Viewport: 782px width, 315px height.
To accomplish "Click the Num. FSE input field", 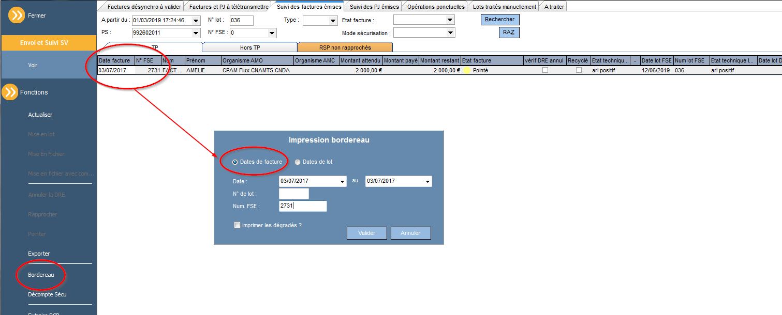I will click(x=303, y=206).
